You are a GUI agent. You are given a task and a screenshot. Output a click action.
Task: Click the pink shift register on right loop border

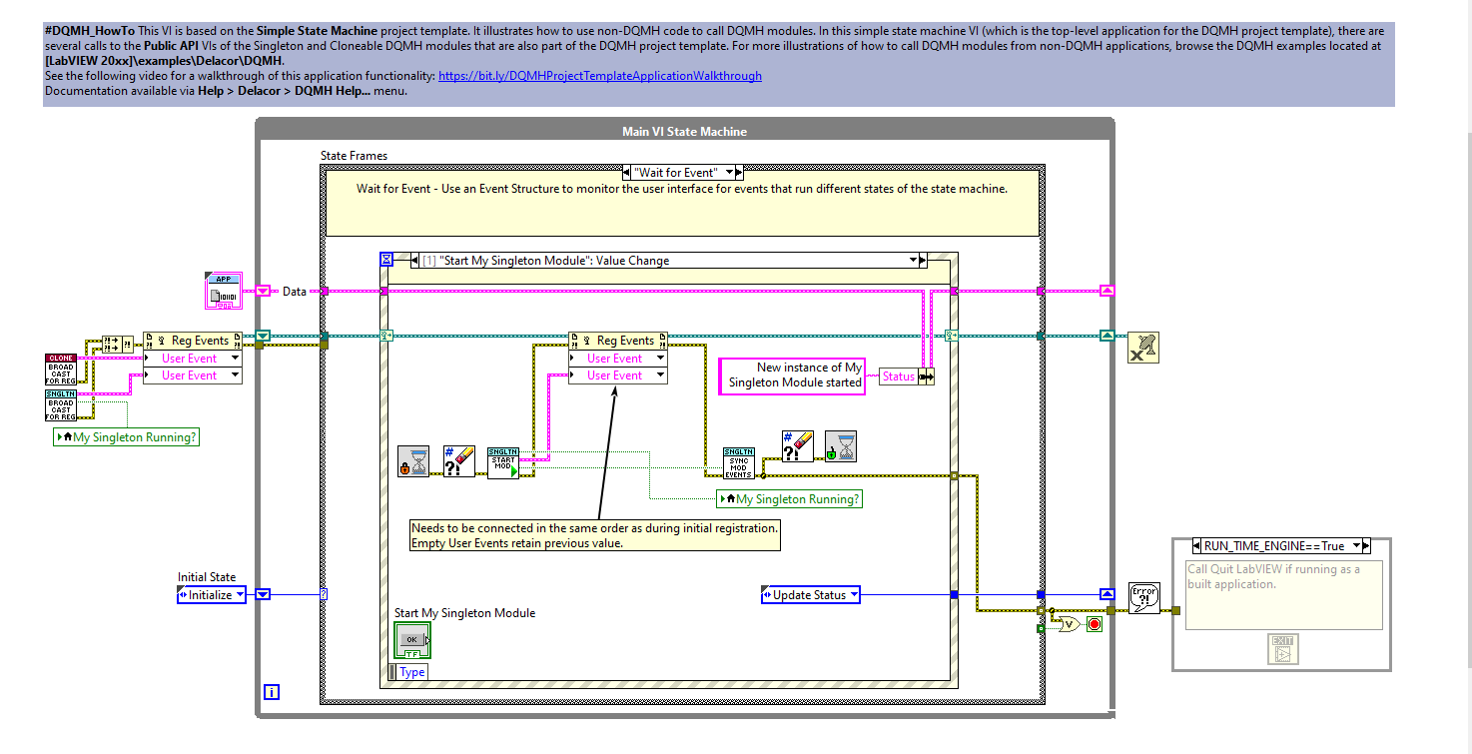coord(1106,291)
